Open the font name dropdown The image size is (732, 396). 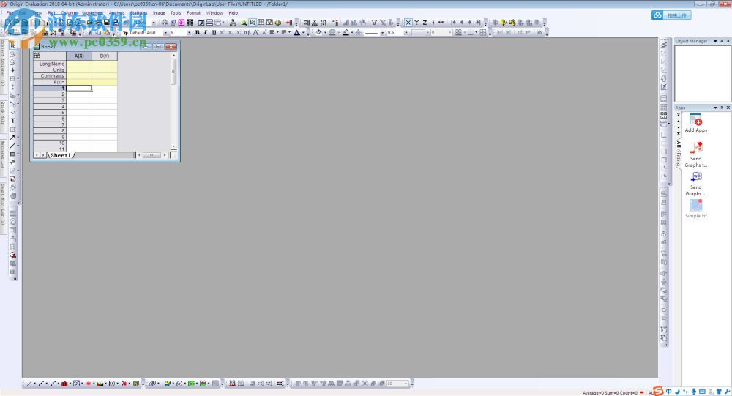pos(165,33)
